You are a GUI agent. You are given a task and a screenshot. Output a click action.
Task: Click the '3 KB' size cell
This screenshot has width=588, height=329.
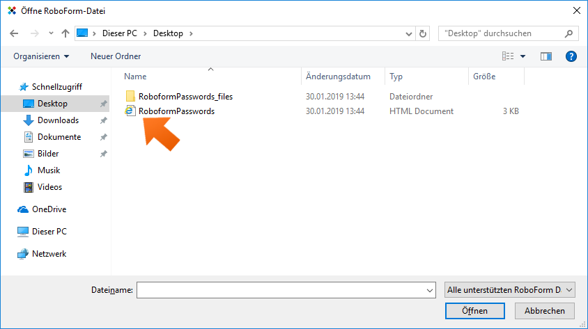511,111
